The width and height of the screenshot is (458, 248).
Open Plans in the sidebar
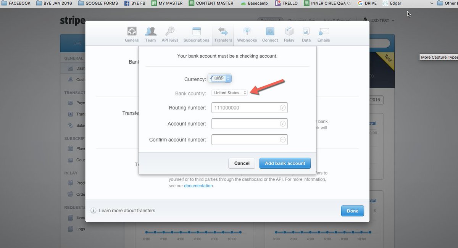pos(76,148)
